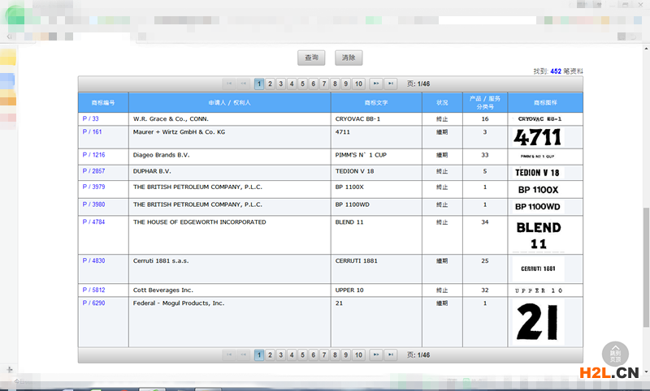This screenshot has height=391, width=650.
Task: Open the 4711 trademark image
Action: click(x=538, y=136)
